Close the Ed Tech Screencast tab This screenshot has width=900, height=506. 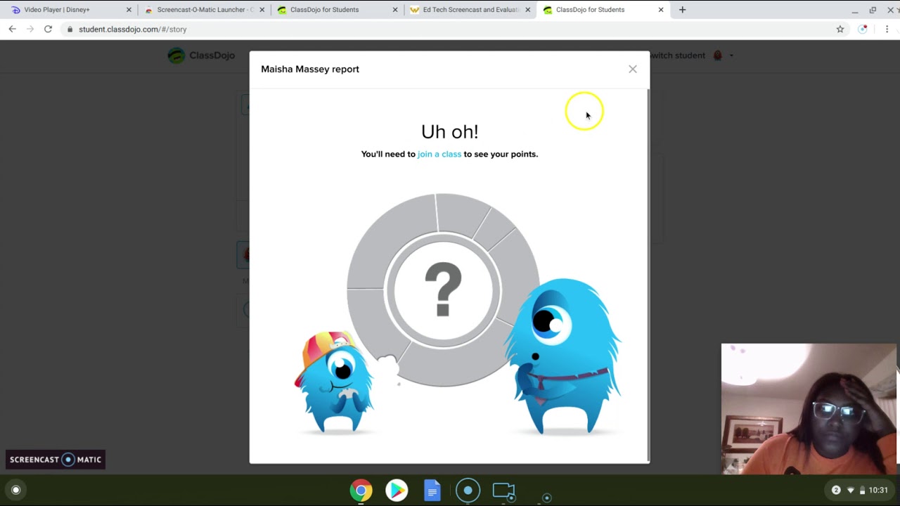pyautogui.click(x=527, y=10)
